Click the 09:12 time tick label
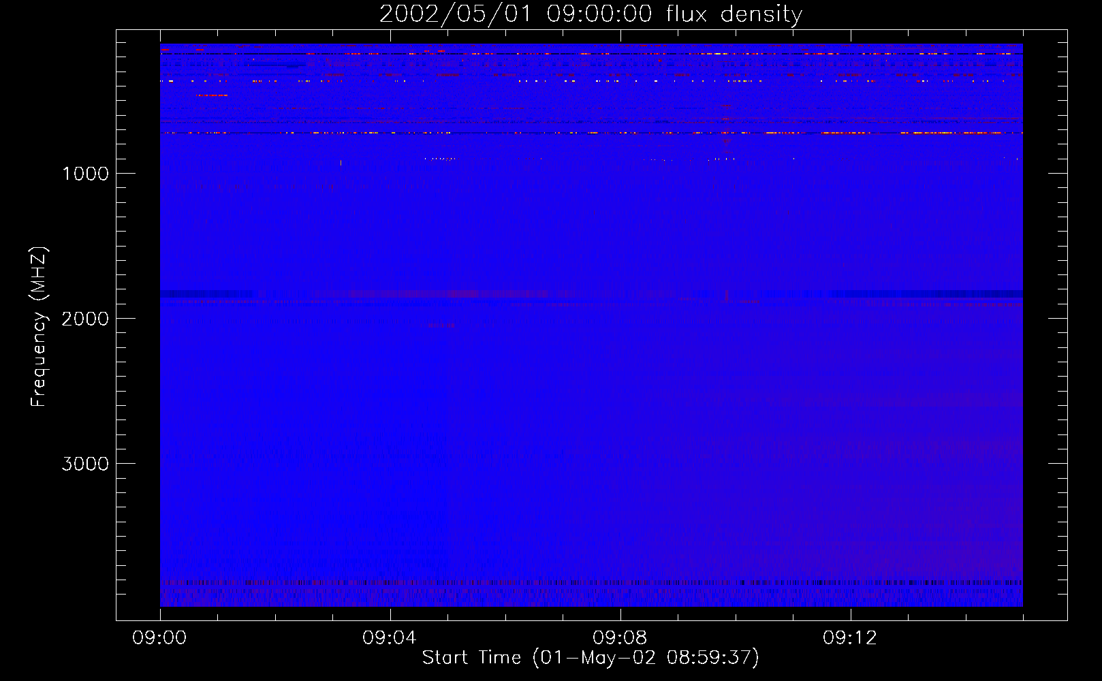Image resolution: width=1102 pixels, height=681 pixels. pyautogui.click(x=850, y=638)
